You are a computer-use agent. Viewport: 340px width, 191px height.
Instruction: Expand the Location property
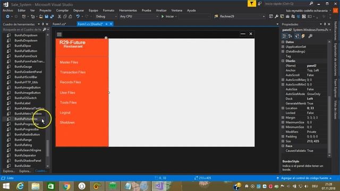click(283, 108)
